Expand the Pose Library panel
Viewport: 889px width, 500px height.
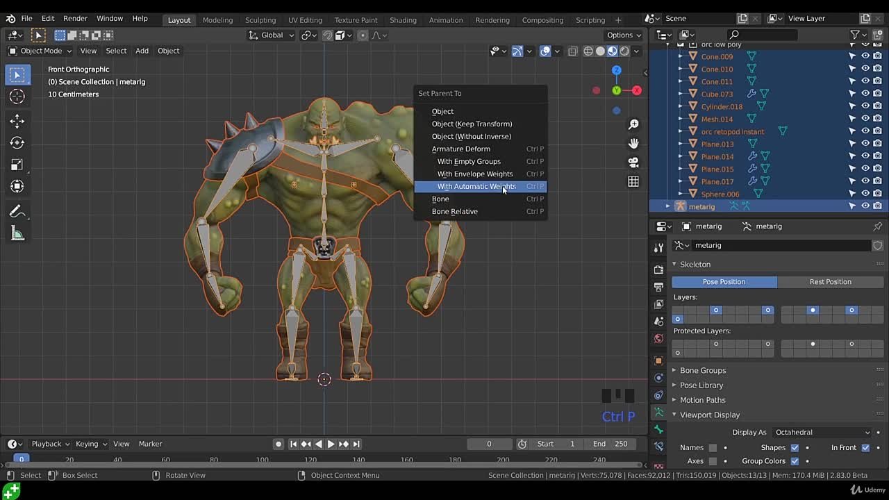(x=701, y=385)
